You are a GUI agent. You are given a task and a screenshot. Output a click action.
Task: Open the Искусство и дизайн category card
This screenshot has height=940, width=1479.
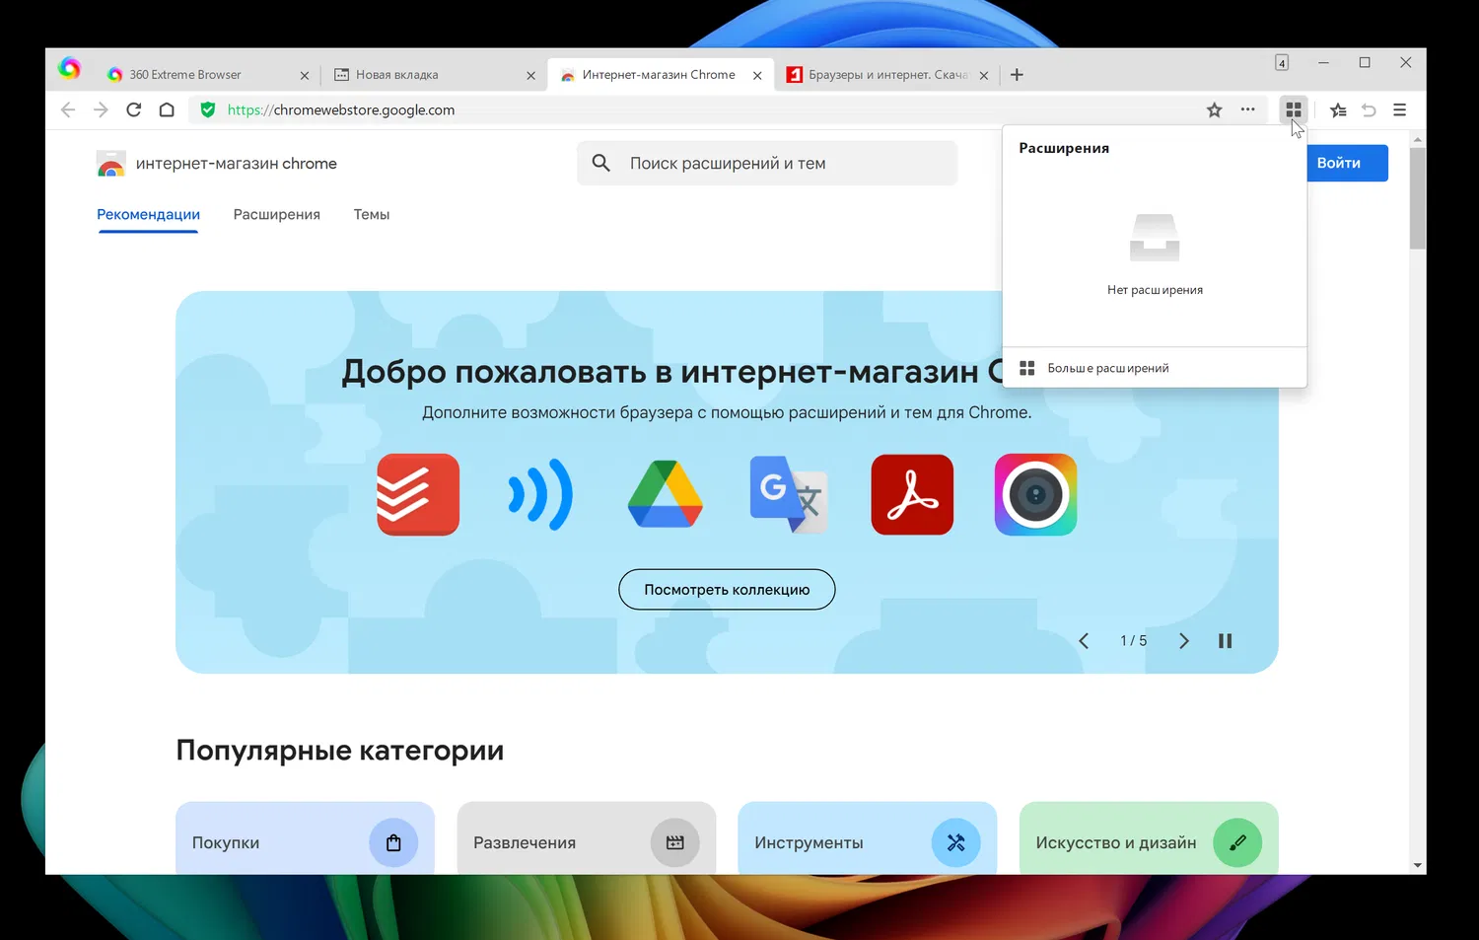pyautogui.click(x=1149, y=838)
